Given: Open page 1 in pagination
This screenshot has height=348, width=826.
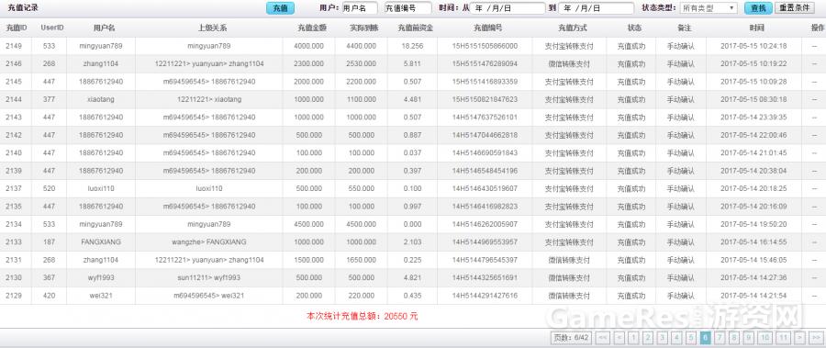Looking at the screenshot, I should 633,338.
